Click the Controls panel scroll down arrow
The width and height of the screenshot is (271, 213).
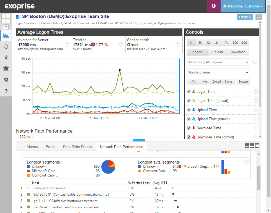(260, 137)
